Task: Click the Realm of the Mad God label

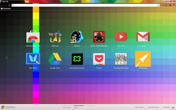Action: 99,46
